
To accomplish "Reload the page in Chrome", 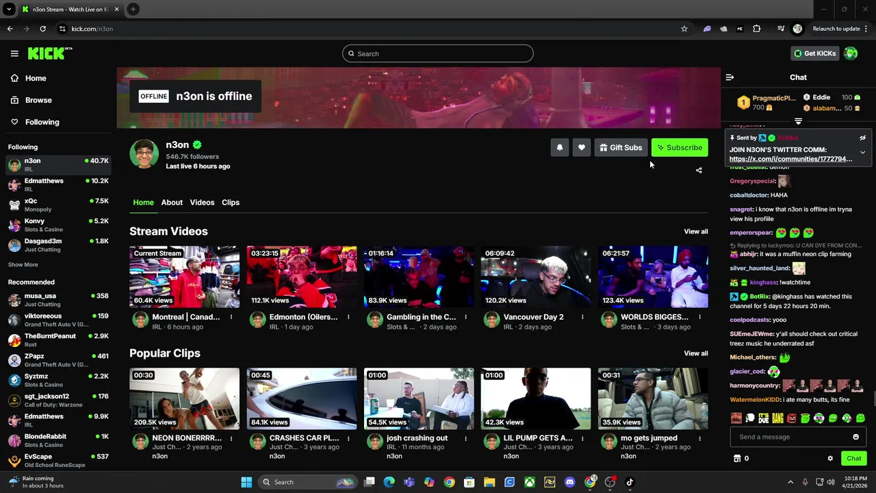I will [42, 29].
